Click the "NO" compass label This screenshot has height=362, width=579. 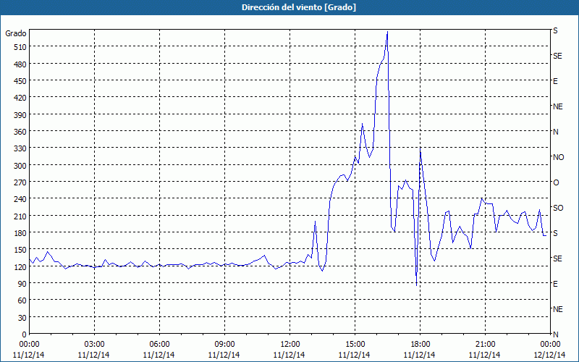(x=558, y=157)
